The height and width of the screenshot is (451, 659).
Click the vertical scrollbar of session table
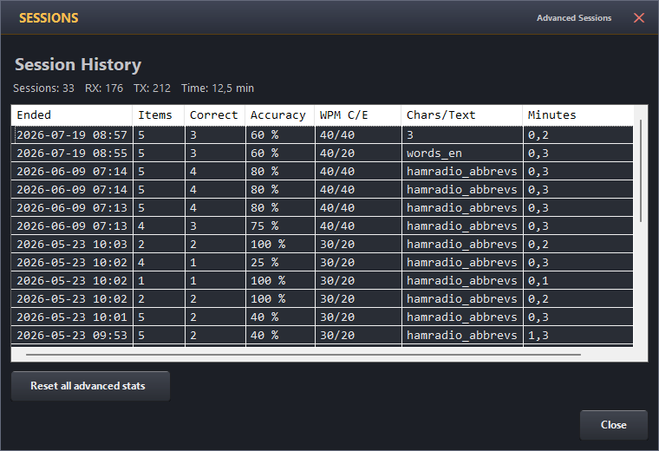pos(641,171)
